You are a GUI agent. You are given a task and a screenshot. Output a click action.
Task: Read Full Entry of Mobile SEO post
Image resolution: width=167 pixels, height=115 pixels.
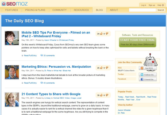tap(30, 55)
